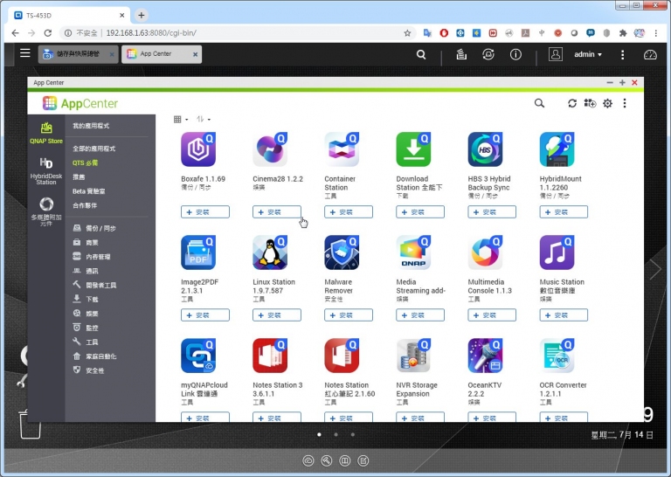Install Boxafe with its install button
The image size is (671, 477).
point(205,212)
